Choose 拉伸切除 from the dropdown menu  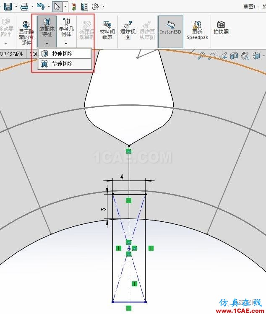click(65, 54)
